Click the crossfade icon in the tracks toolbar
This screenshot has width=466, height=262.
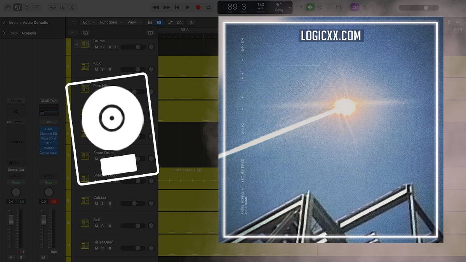click(x=179, y=22)
